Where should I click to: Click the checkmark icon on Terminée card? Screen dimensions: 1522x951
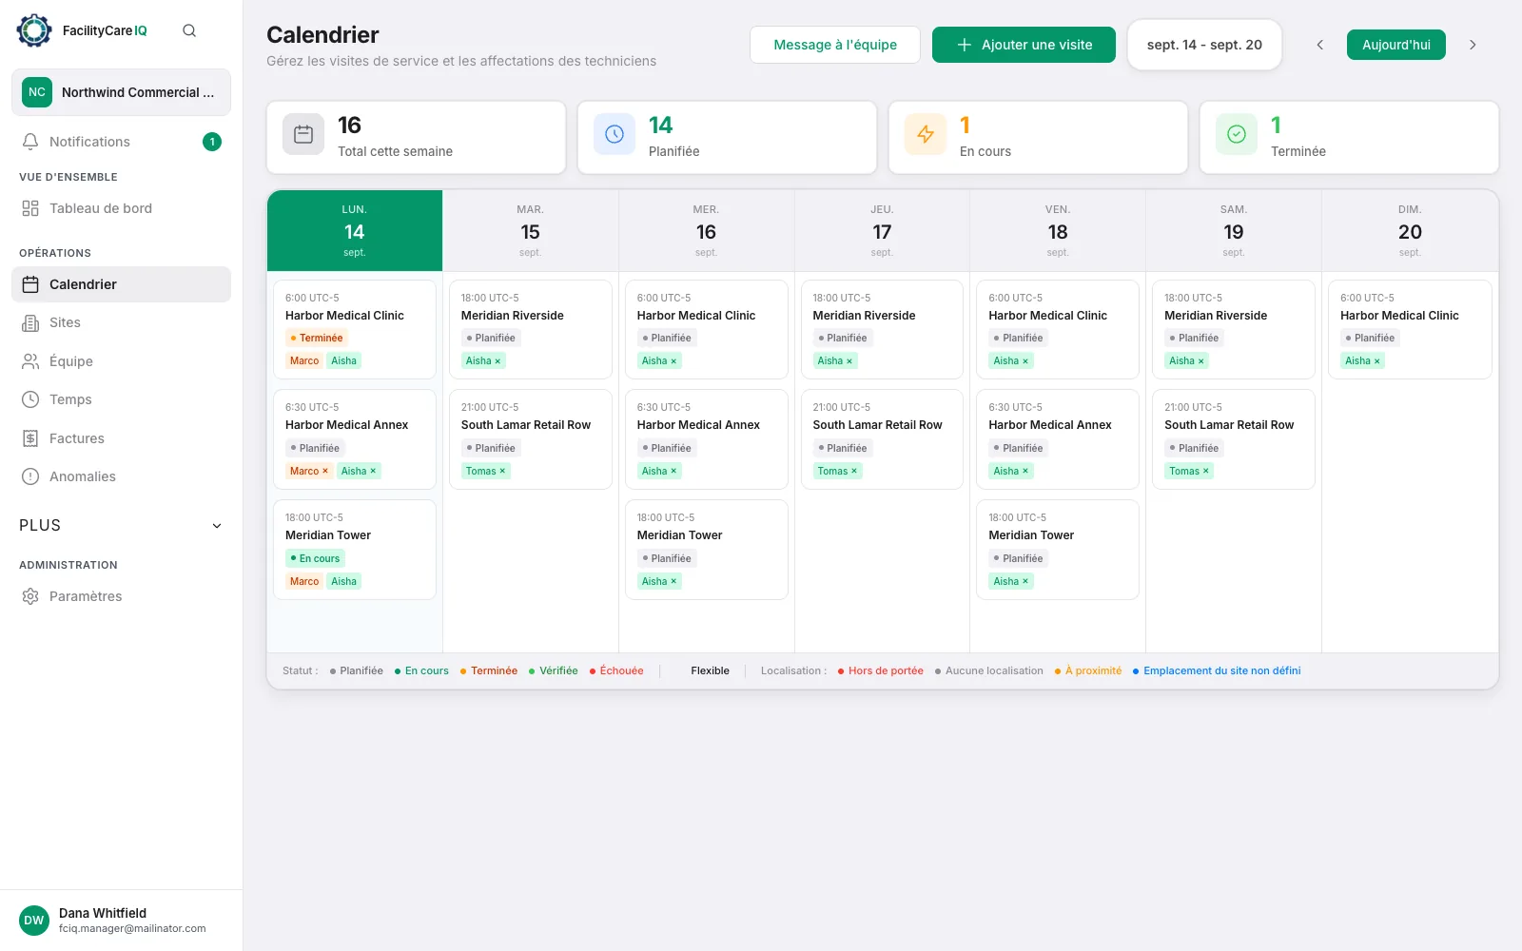tap(1237, 134)
